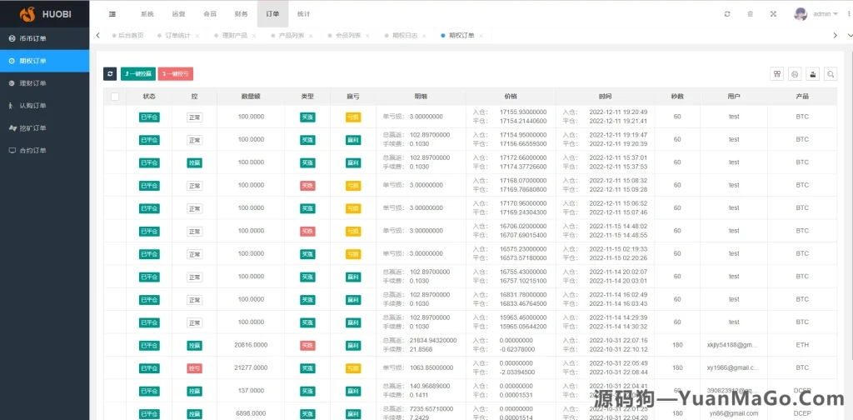Click the search magnifier icon above table
This screenshot has height=420, width=853.
coord(831,74)
